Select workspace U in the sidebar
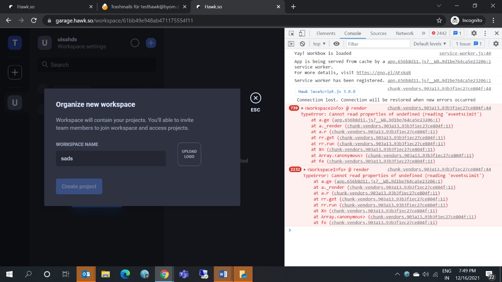This screenshot has height=282, width=502. (x=15, y=102)
